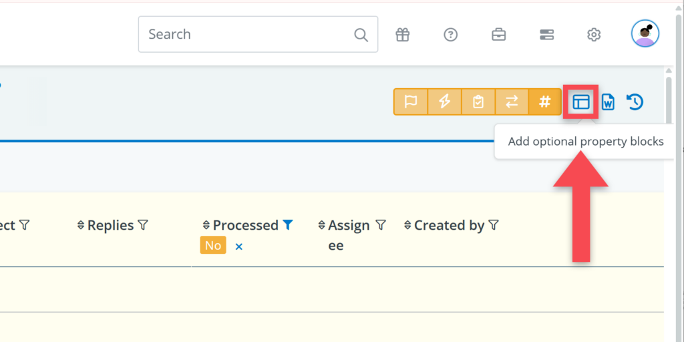This screenshot has width=684, height=342.
Task: Export to Word document icon
Action: click(608, 102)
